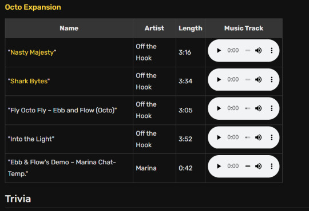
Task: Mute the Marina demo audio player
Action: point(258,166)
